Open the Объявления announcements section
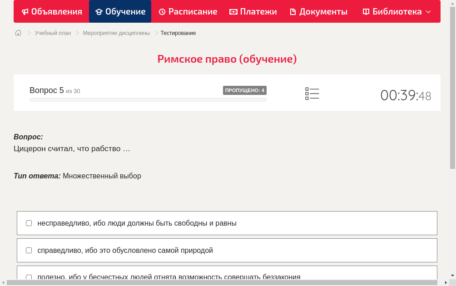456x286 pixels. pos(51,11)
